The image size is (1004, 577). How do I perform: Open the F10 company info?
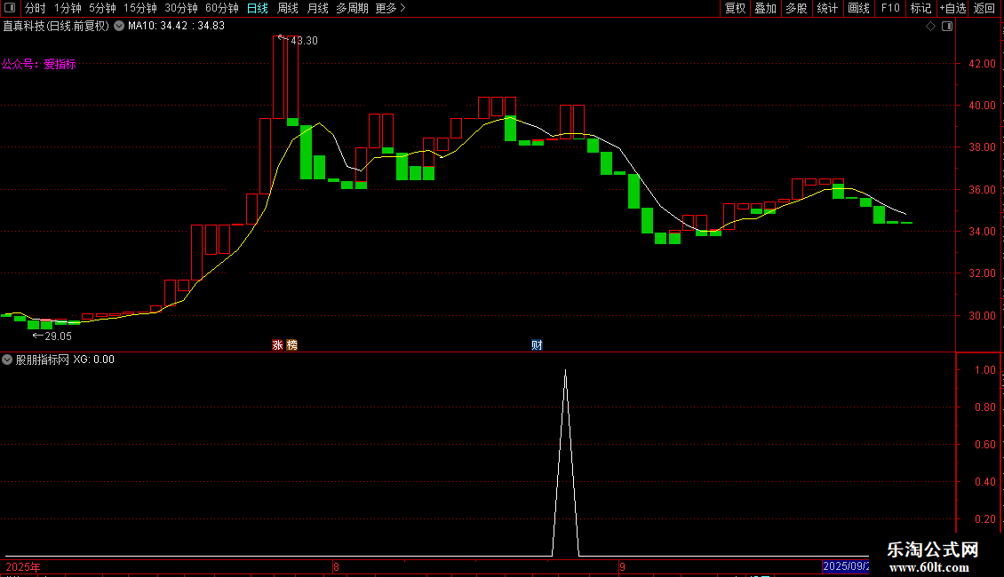coord(890,8)
